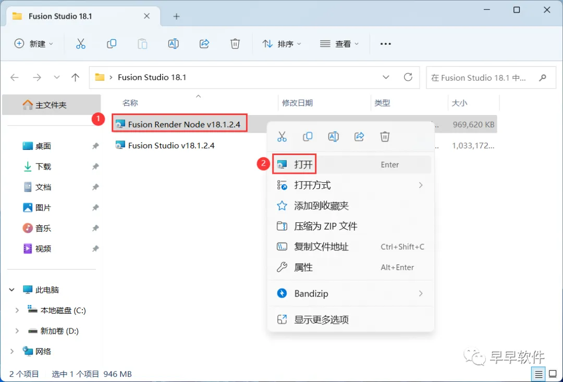Click the pin icon next to 下载

tap(95, 167)
